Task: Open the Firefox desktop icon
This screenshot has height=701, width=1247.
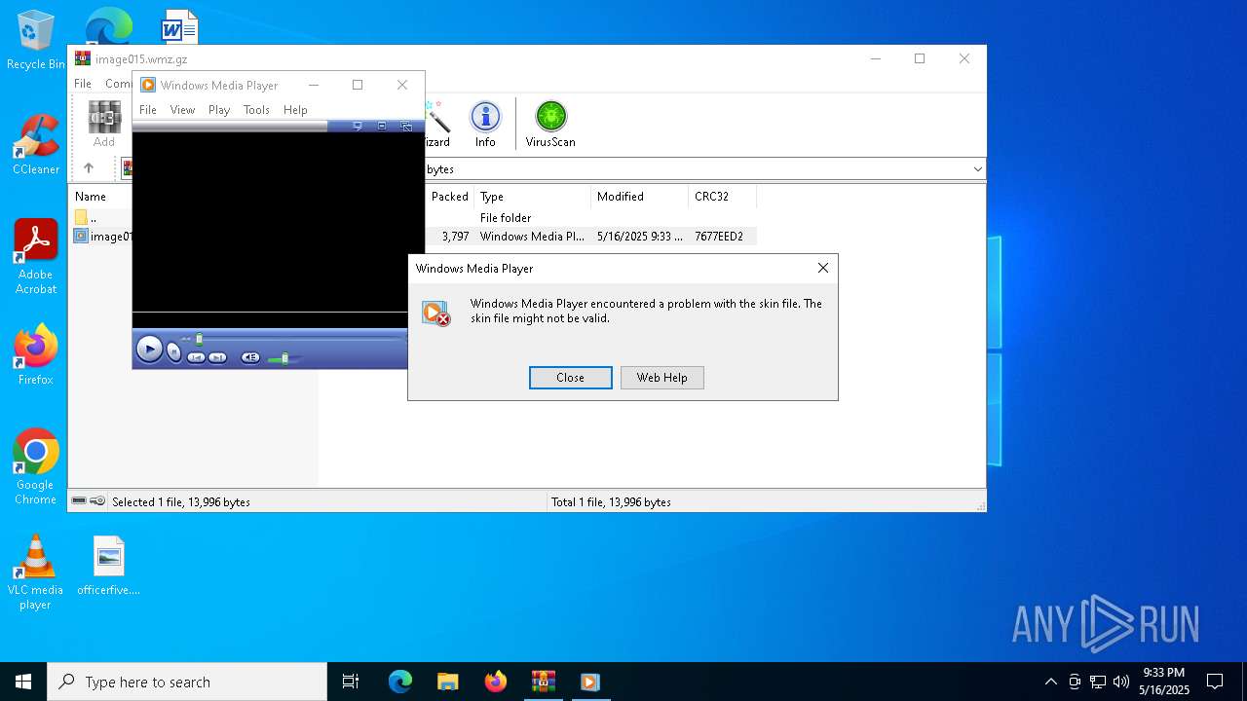Action: 36,355
